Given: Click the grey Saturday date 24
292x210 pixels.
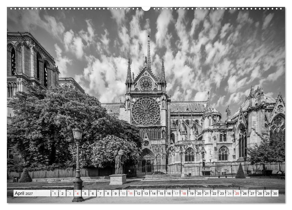Looking at the screenshot, I should click(x=230, y=193).
